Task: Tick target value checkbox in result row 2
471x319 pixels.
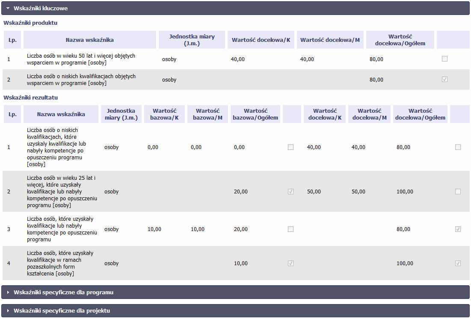Action: 458,192
